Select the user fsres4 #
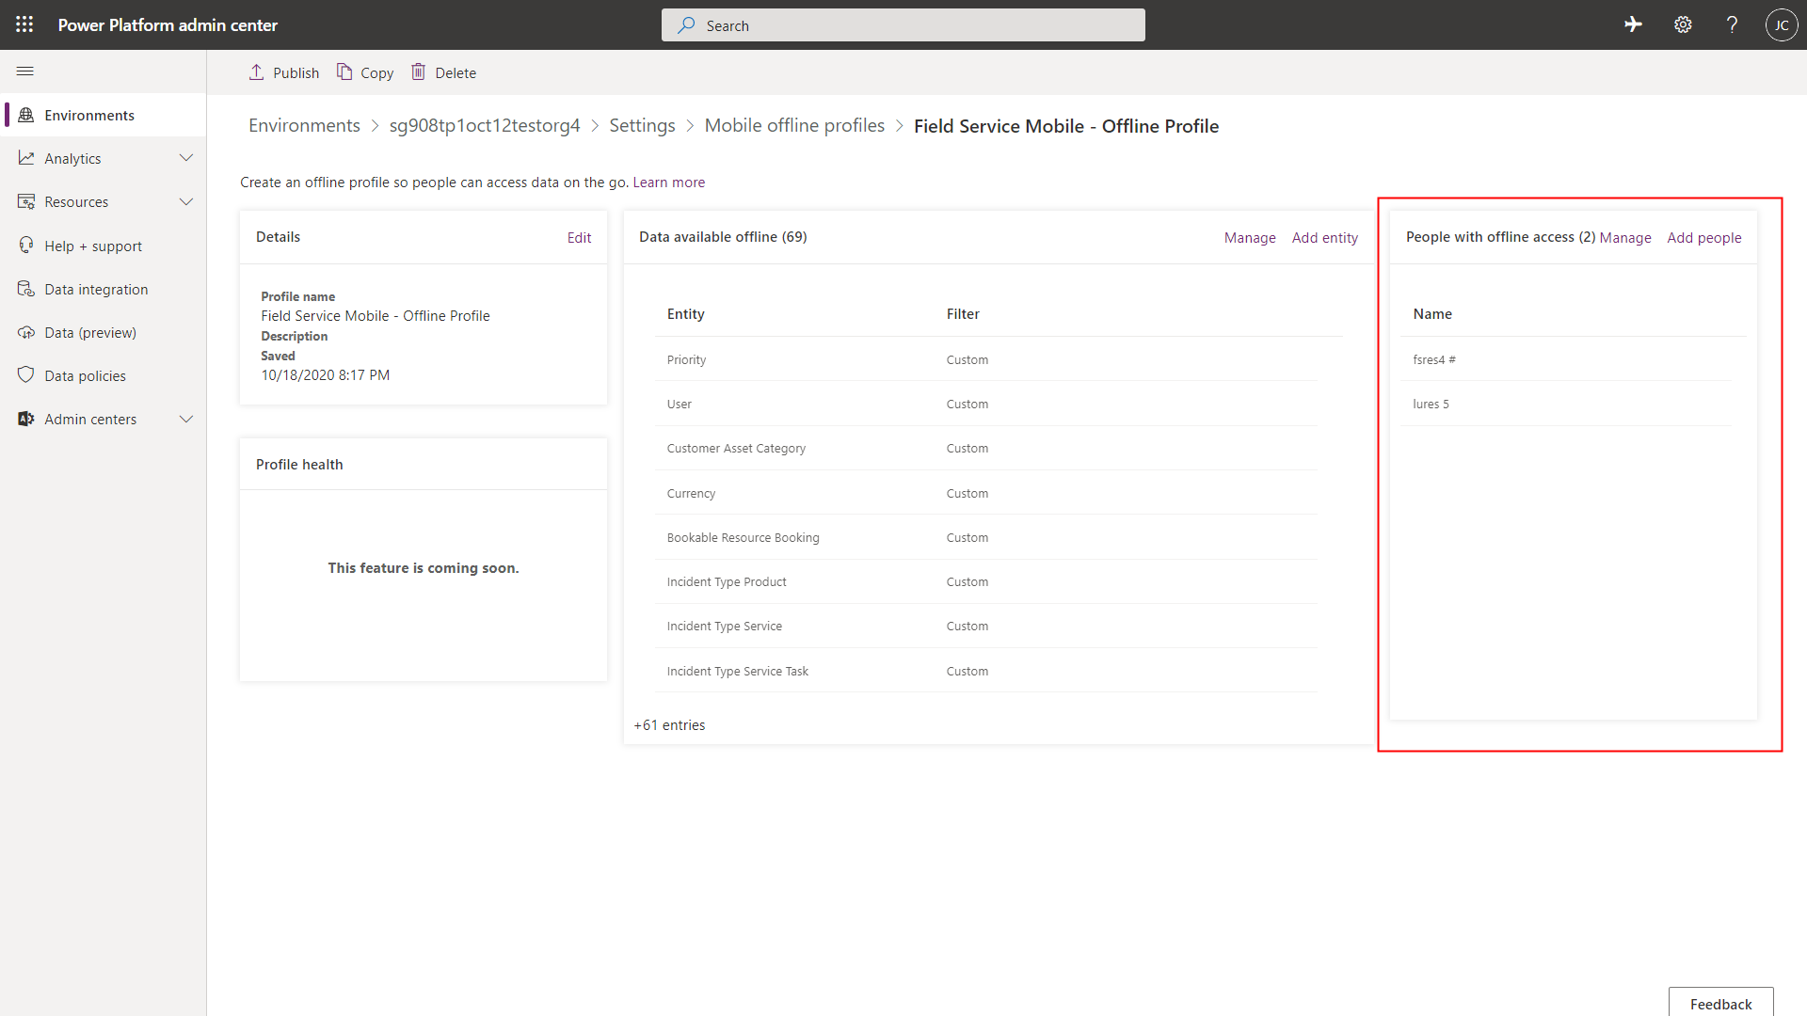This screenshot has height=1016, width=1807. (1566, 359)
